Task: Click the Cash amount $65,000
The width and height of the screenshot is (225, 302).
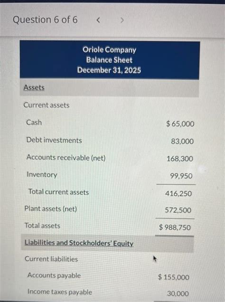Action: click(180, 123)
